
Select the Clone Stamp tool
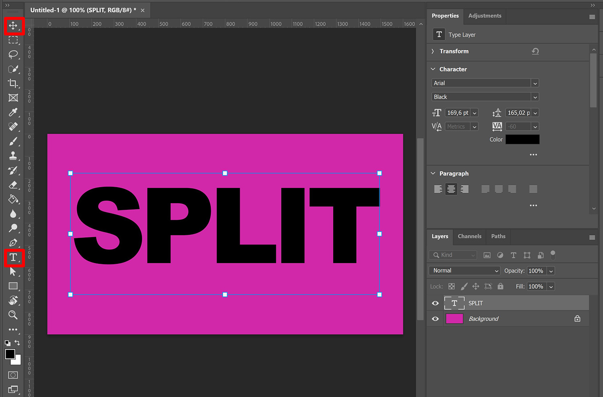pos(13,156)
